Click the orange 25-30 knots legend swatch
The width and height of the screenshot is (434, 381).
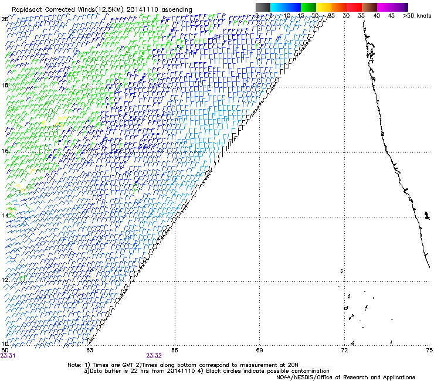339,7
